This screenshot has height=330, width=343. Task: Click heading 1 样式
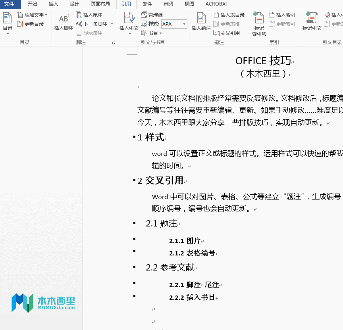tap(151, 137)
